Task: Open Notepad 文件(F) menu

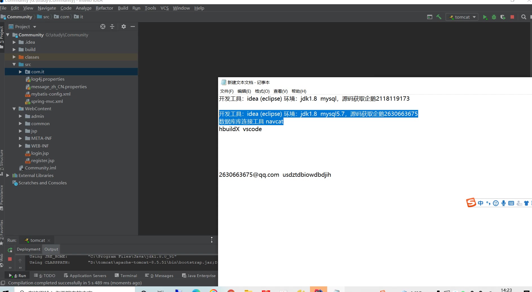Action: 227,91
